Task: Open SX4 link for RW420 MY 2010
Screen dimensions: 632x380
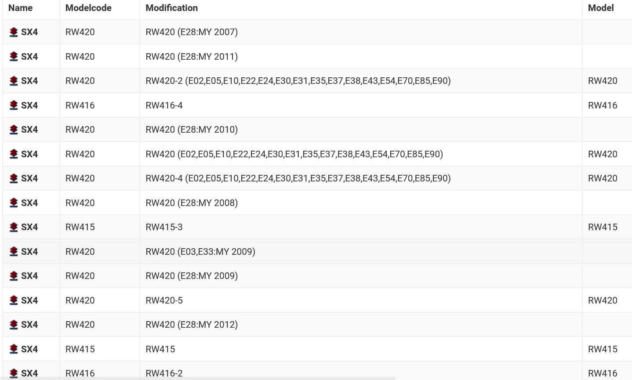Action: 29,130
